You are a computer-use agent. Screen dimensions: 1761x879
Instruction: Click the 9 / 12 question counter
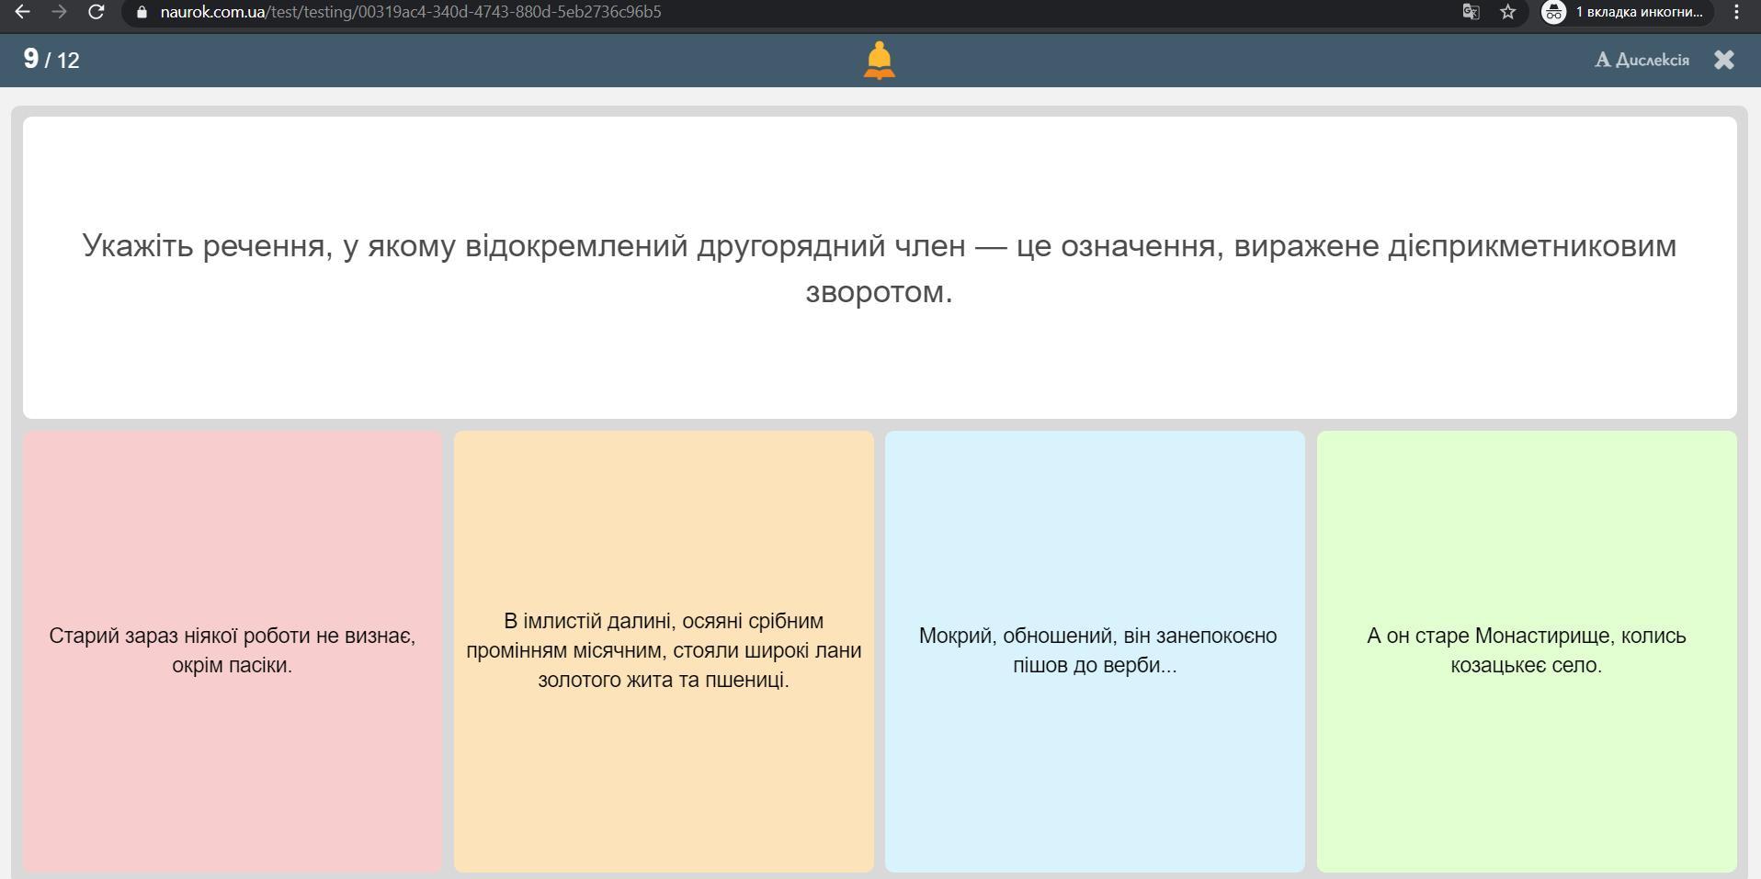click(x=51, y=60)
